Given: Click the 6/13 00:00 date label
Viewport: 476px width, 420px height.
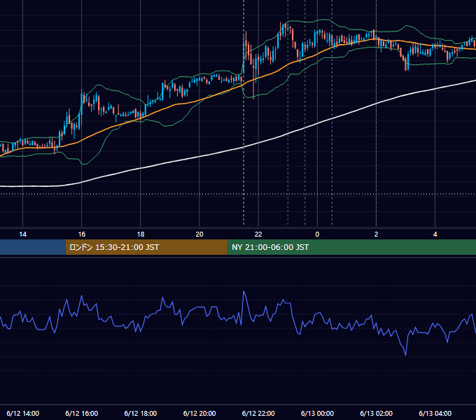Looking at the screenshot, I should click(x=317, y=413).
